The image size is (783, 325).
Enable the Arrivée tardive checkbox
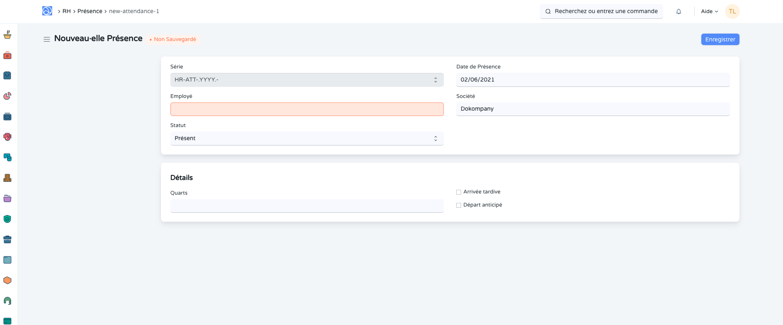click(x=459, y=192)
